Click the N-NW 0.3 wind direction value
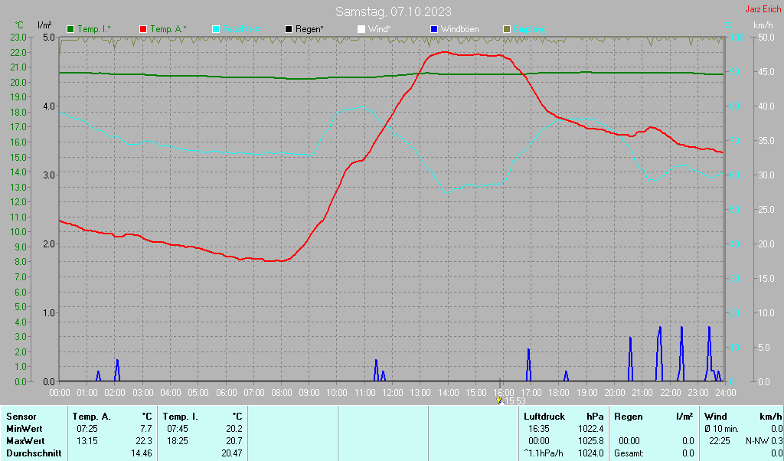The width and height of the screenshot is (784, 461). click(764, 442)
